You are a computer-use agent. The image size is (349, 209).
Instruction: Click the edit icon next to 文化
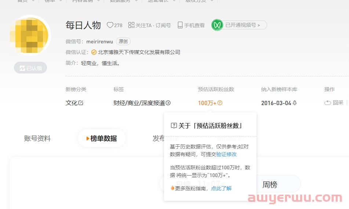(x=81, y=103)
